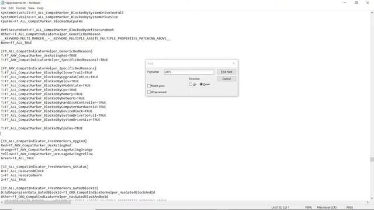Viewport: 374px width, 210px height.
Task: Close the Notepad window
Action: click(368, 2)
